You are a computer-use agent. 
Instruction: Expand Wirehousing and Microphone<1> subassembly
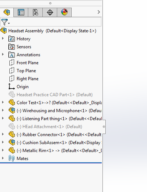point(3,110)
